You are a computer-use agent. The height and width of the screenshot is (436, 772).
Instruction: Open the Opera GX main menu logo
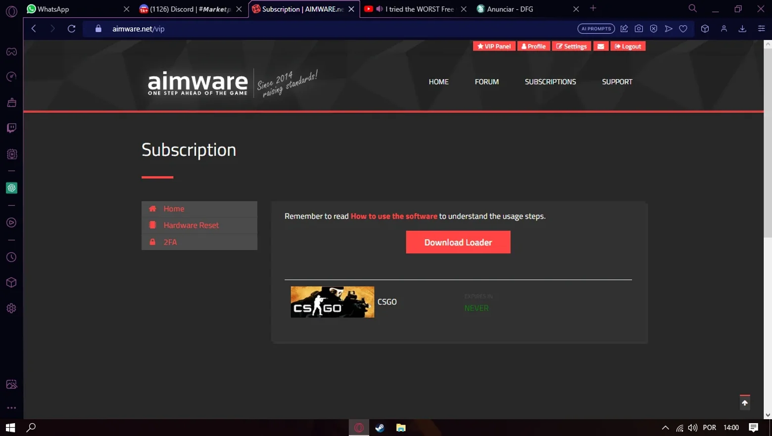tap(11, 11)
